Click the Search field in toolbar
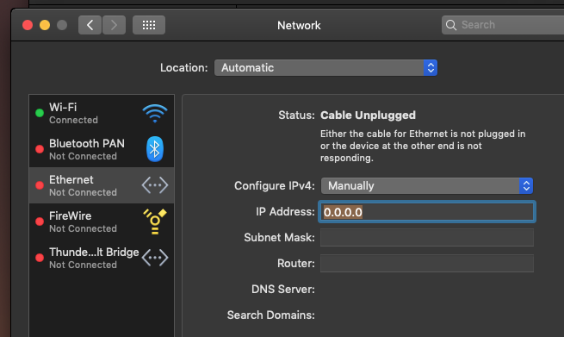564x337 pixels. click(504, 25)
